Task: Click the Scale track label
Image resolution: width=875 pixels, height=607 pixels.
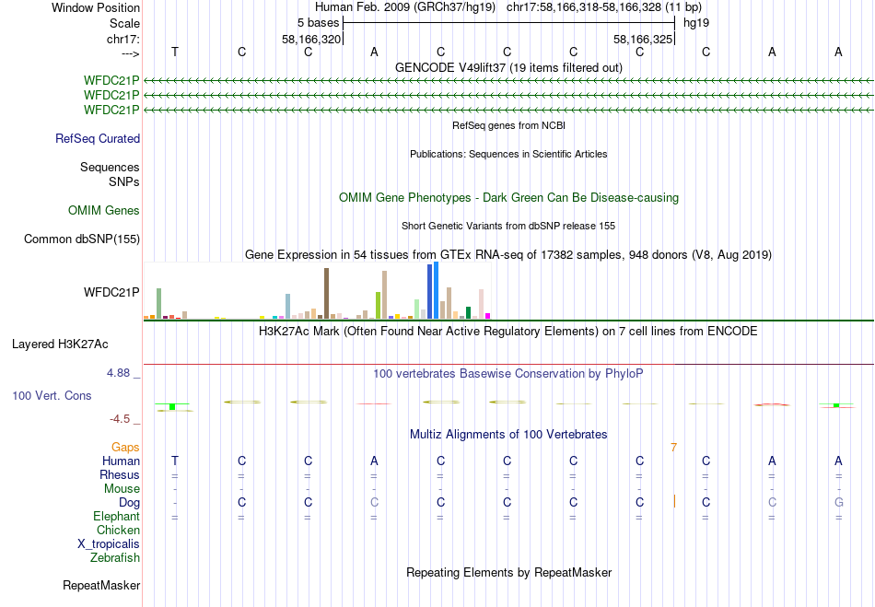Action: coord(124,23)
